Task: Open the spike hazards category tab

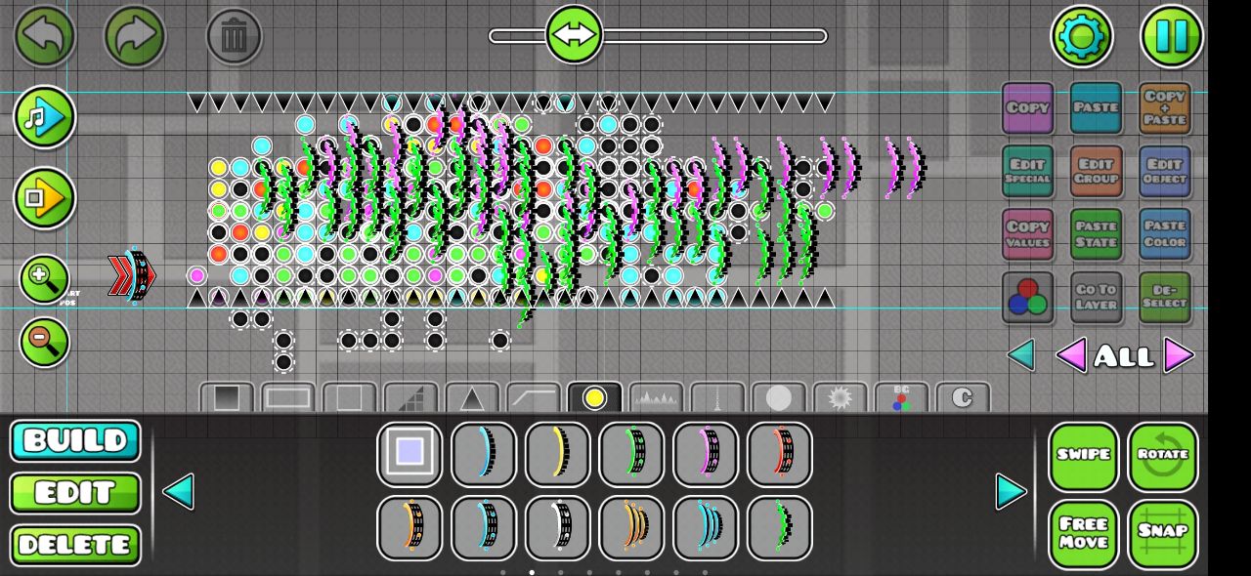Action: coord(472,397)
